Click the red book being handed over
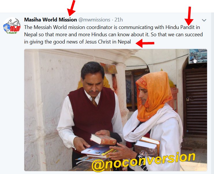The height and width of the screenshot is (174, 214). tap(103, 139)
